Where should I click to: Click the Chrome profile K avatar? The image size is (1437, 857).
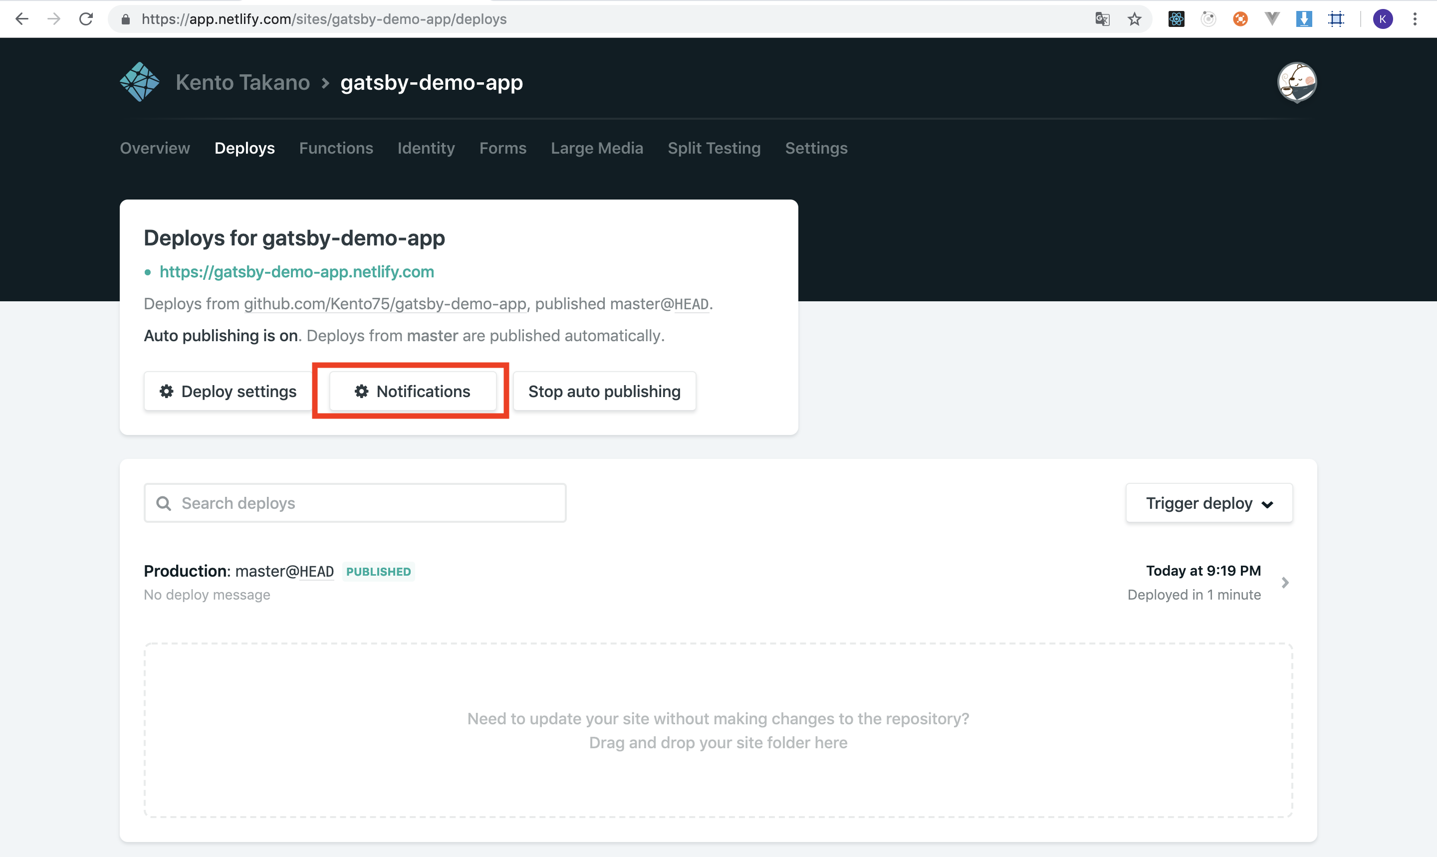click(1382, 19)
